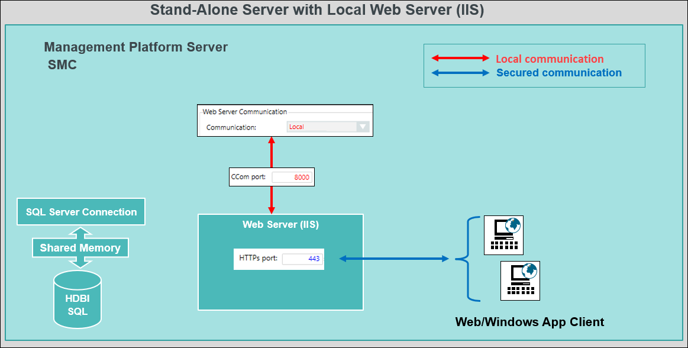
Task: Click the lower client computer icon
Action: 520,281
